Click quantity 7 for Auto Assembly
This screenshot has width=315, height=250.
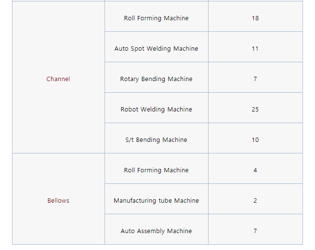255,231
